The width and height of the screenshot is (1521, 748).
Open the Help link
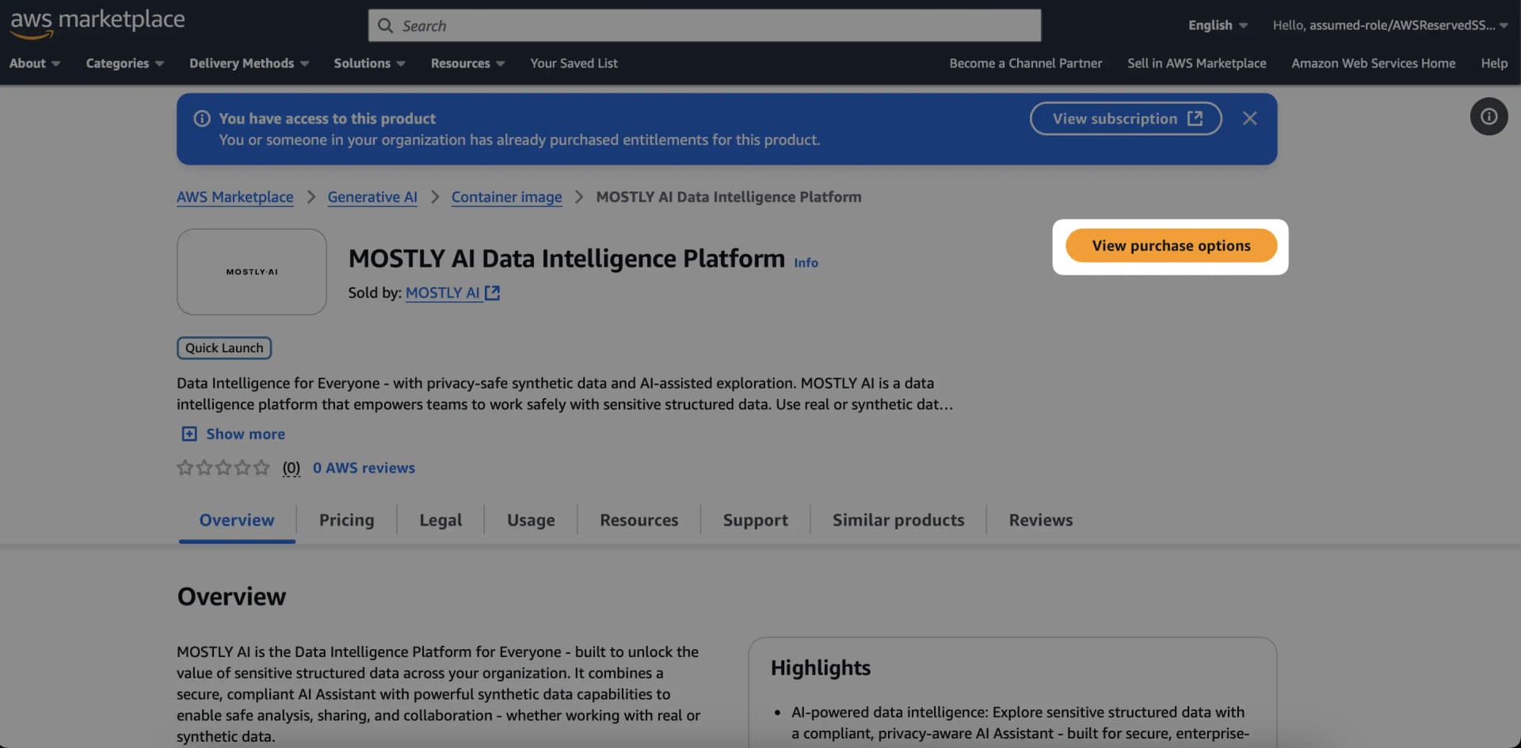point(1494,63)
